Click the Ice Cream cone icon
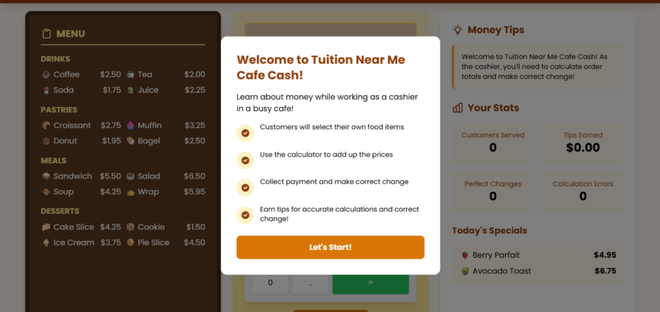The height and width of the screenshot is (312, 660). 46,243
